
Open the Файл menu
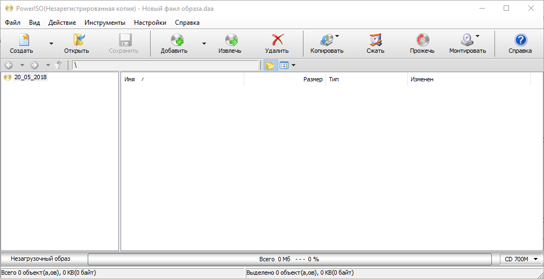click(x=13, y=23)
